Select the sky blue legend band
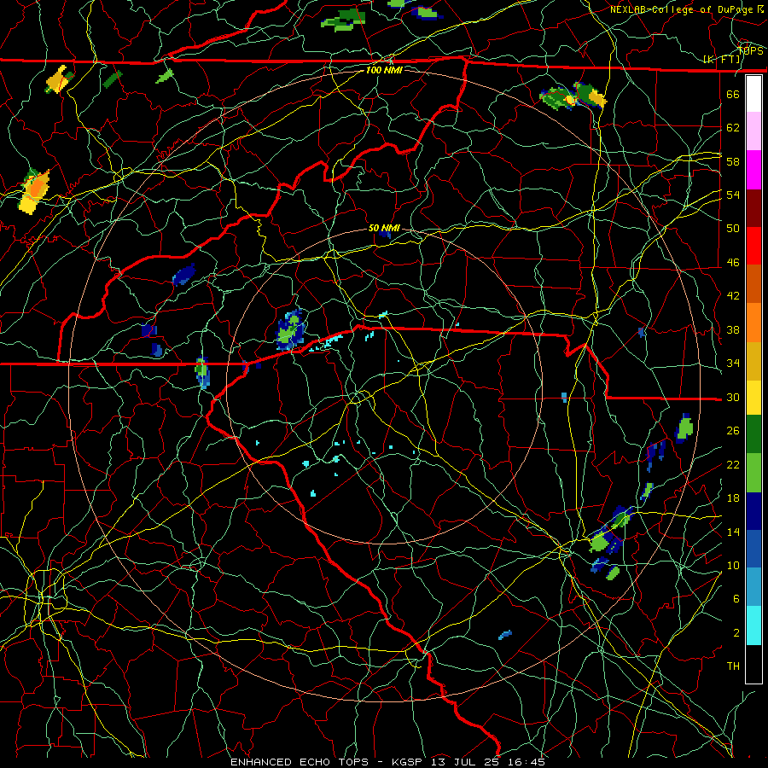The width and height of the screenshot is (768, 768). [x=753, y=587]
